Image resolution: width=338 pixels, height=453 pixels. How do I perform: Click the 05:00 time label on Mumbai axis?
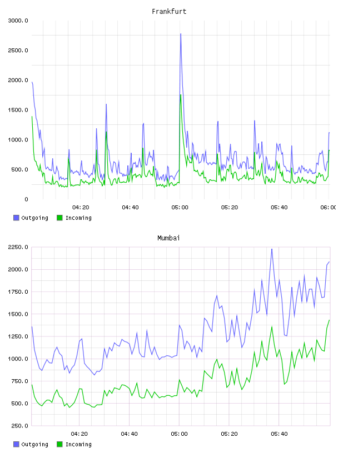(x=179, y=434)
